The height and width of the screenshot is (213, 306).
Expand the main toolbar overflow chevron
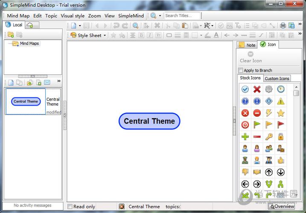point(300,24)
